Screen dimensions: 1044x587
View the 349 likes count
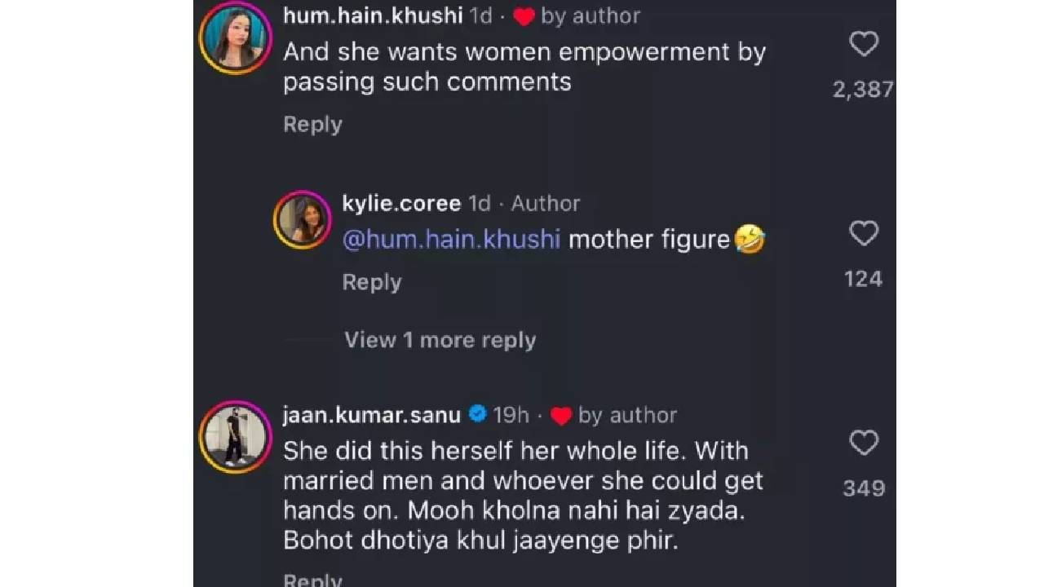863,488
